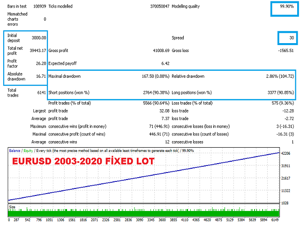This screenshot has height=225, width=300.
Task: Select the Initial deposit value 3000.00
Action: (39, 38)
